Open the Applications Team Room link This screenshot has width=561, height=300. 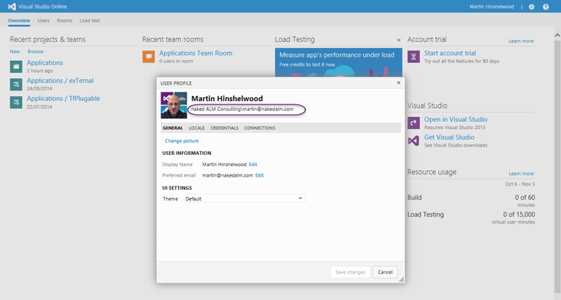click(196, 53)
